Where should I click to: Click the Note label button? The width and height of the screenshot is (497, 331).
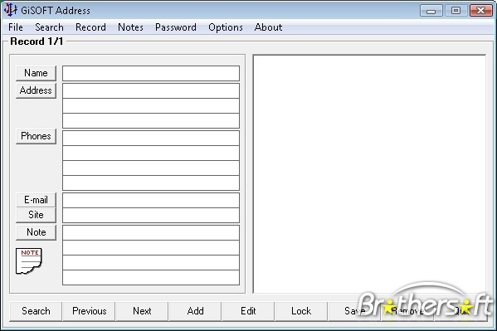pyautogui.click(x=37, y=232)
